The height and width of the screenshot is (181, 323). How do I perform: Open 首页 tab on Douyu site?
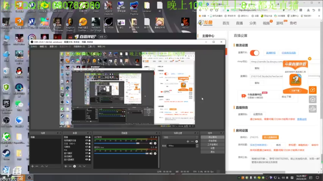[x=226, y=23]
